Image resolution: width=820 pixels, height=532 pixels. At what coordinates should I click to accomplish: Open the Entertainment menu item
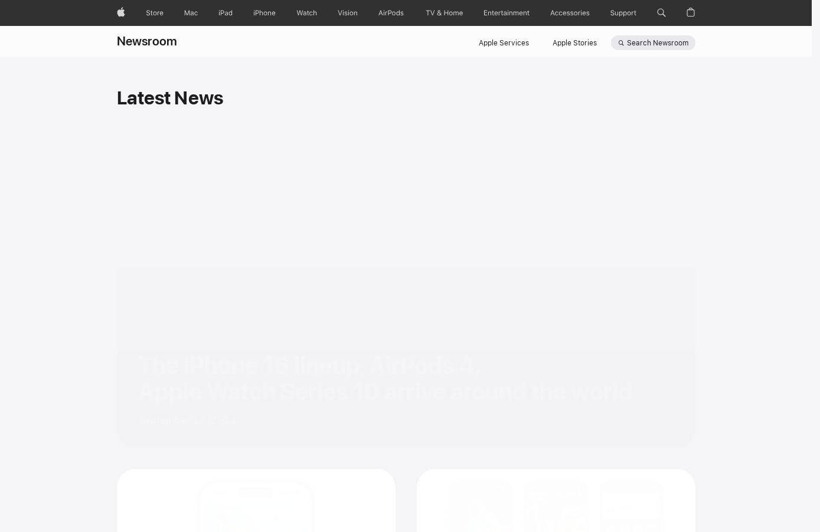point(507,13)
